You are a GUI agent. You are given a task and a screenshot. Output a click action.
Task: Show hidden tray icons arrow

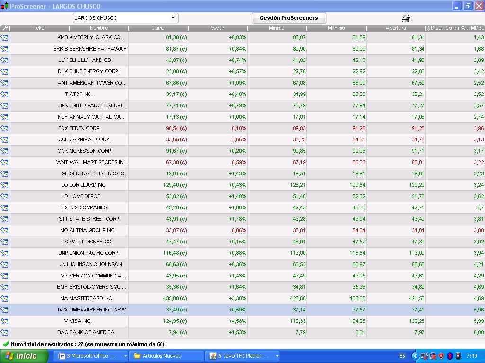[x=415, y=356]
